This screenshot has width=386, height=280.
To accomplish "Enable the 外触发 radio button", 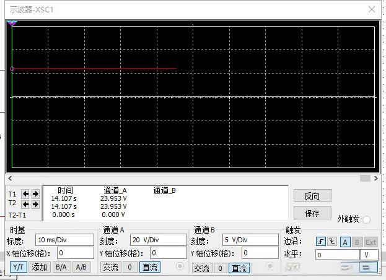I will pyautogui.click(x=366, y=219).
